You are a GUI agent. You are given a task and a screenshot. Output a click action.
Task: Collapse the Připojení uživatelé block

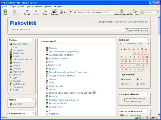click(x=148, y=94)
